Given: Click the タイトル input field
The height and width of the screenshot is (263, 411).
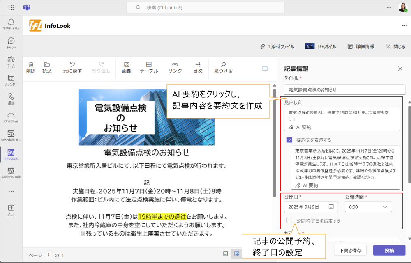Looking at the screenshot, I should [344, 89].
